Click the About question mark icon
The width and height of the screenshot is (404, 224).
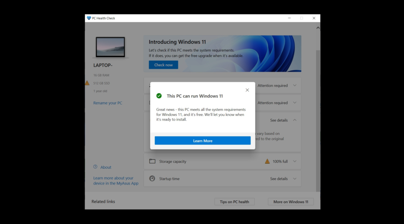coord(95,167)
